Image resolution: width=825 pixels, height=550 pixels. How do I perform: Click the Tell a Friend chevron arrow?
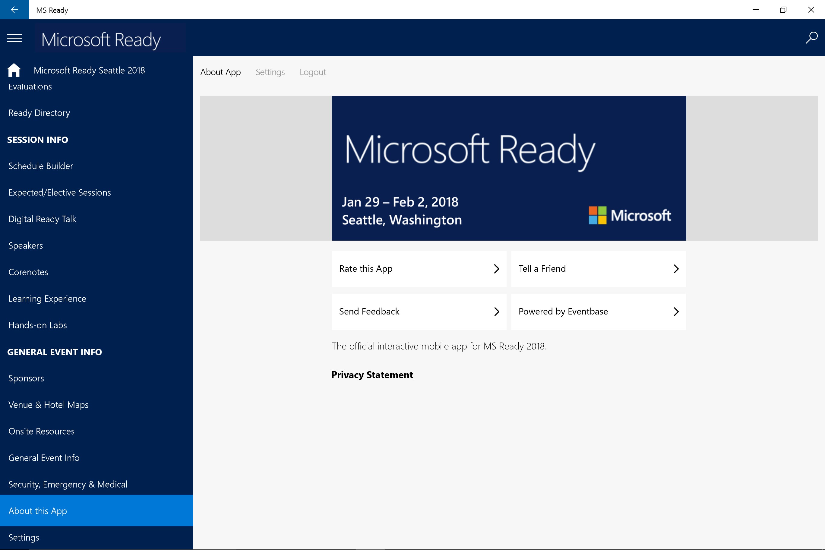pos(676,269)
